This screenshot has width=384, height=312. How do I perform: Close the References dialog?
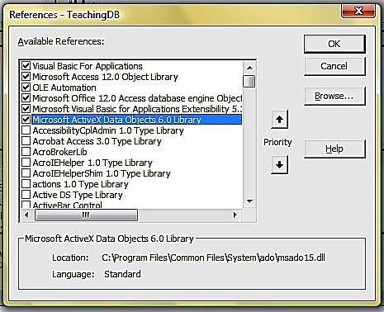tap(358, 12)
